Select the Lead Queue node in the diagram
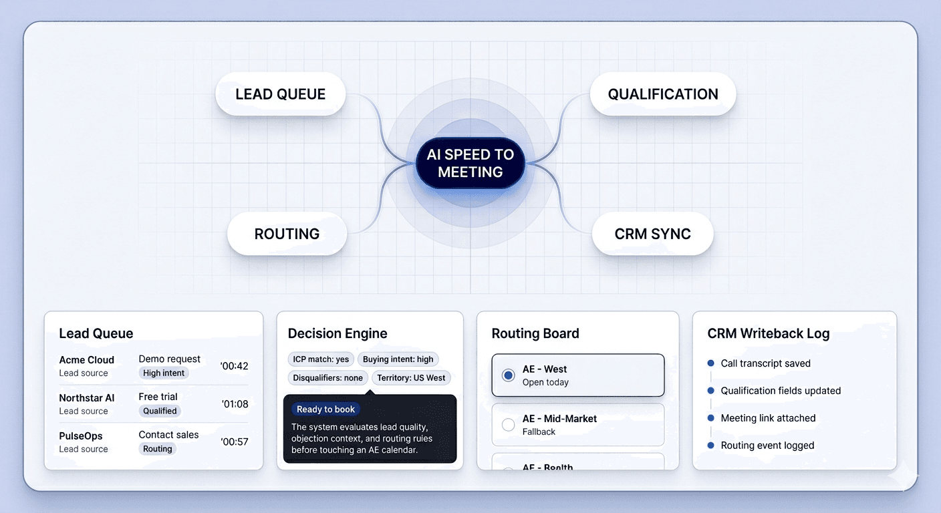941x513 pixels. coord(280,94)
